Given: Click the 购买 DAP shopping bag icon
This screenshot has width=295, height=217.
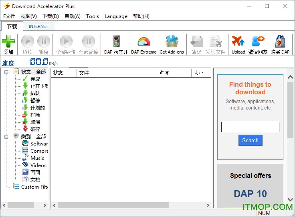Looking at the screenshot, I should coord(280,41).
